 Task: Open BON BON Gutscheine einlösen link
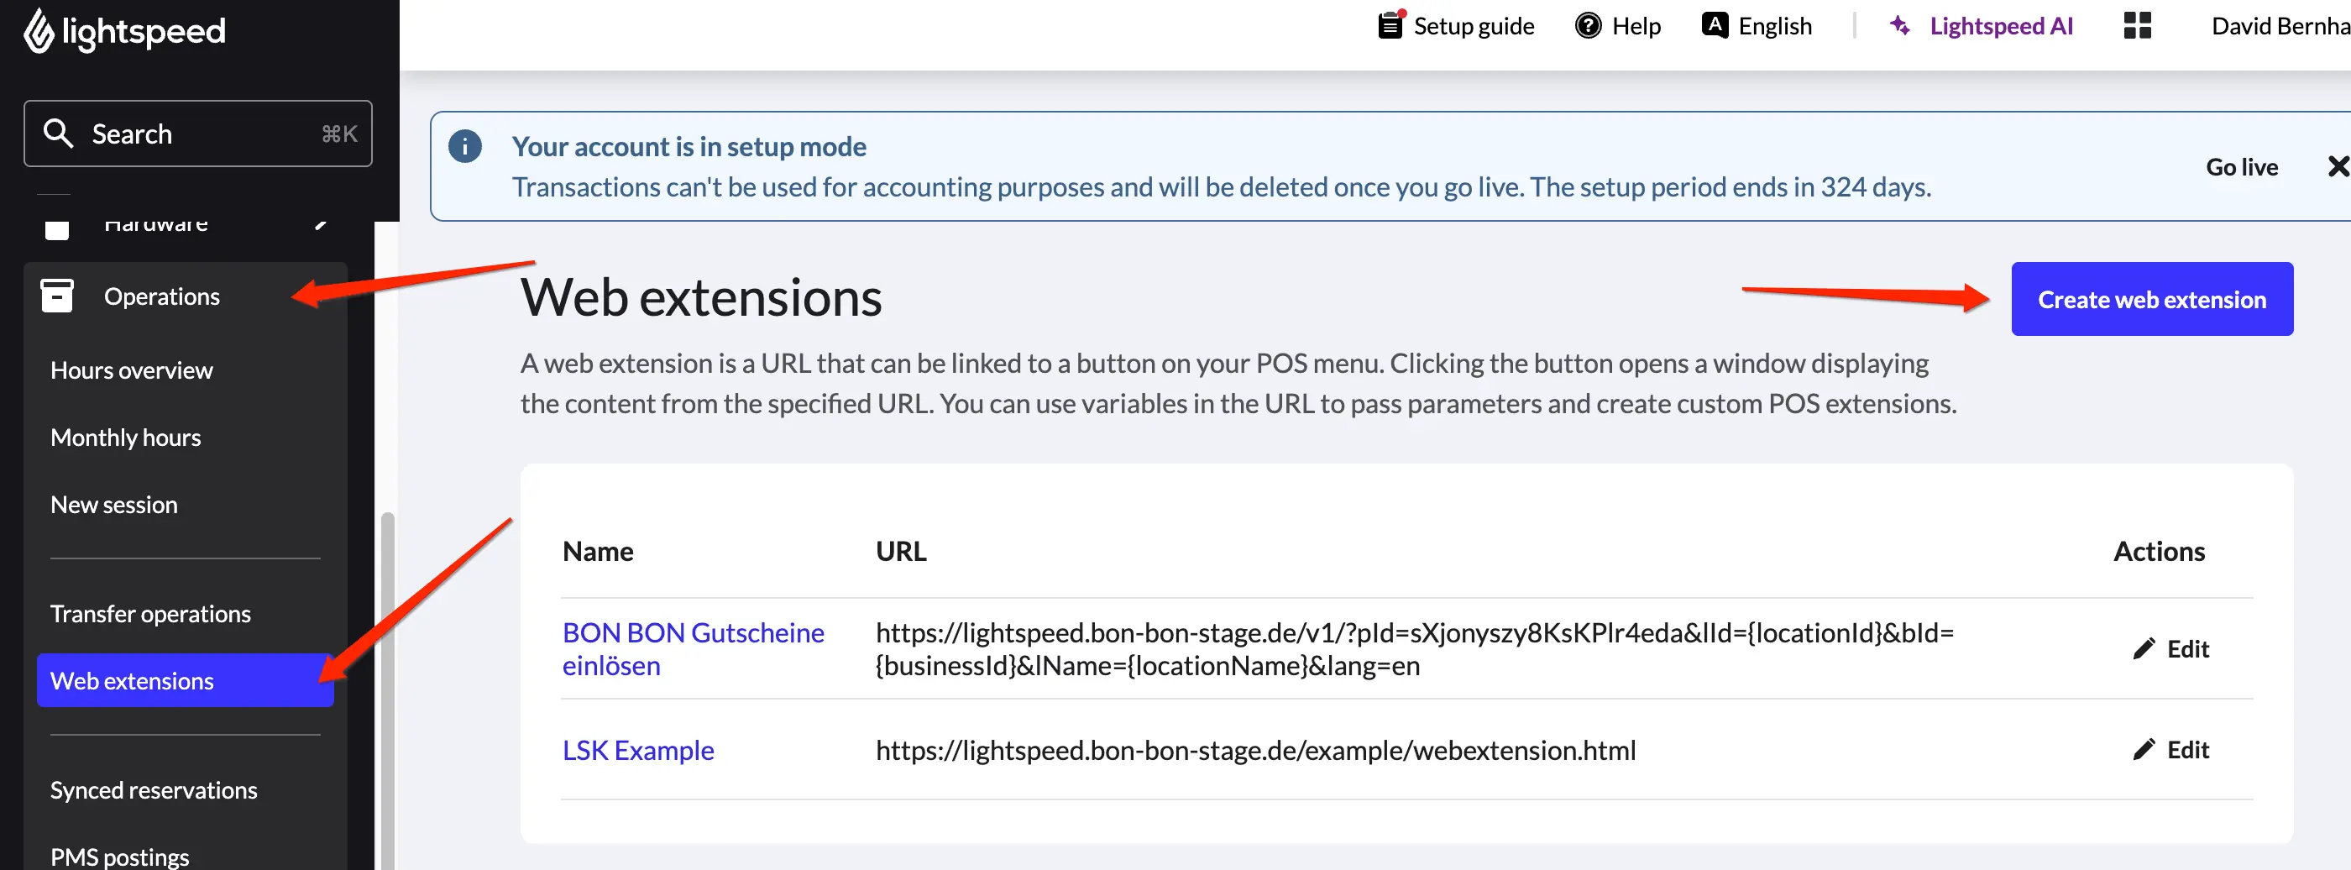coord(693,648)
